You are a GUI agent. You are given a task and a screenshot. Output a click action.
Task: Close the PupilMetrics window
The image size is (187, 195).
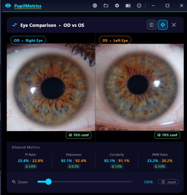[x=182, y=6]
